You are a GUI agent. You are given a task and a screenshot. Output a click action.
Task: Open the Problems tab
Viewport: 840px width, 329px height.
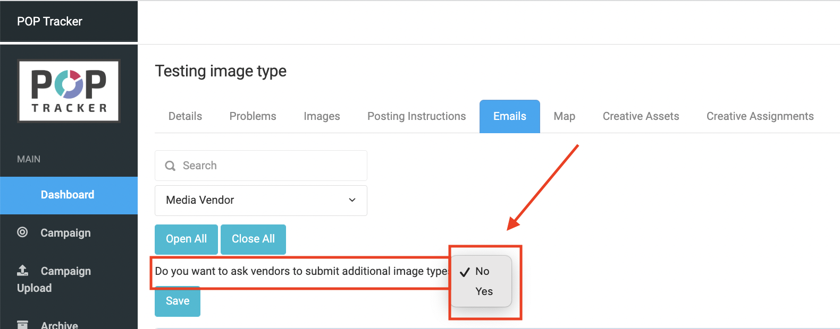pos(253,116)
